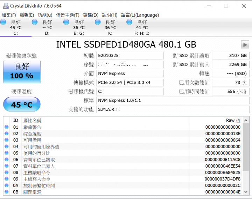252x199 pixels.
Task: Click the interface field NVM Express
Action: pyautogui.click(x=130, y=74)
